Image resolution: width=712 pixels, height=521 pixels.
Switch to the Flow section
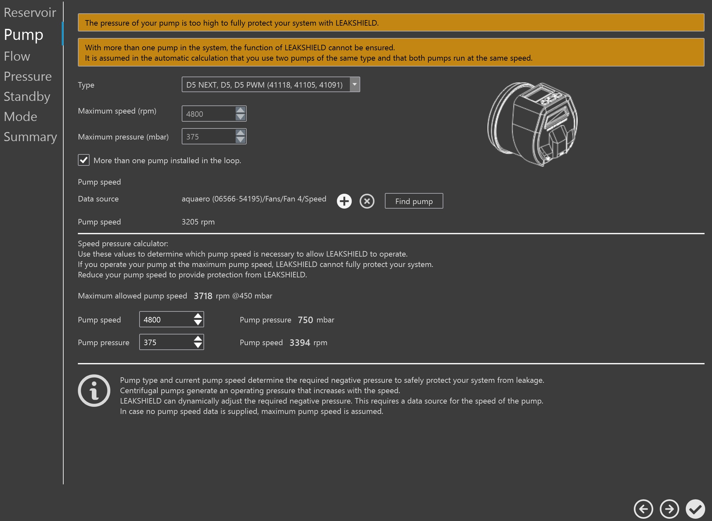(x=17, y=56)
